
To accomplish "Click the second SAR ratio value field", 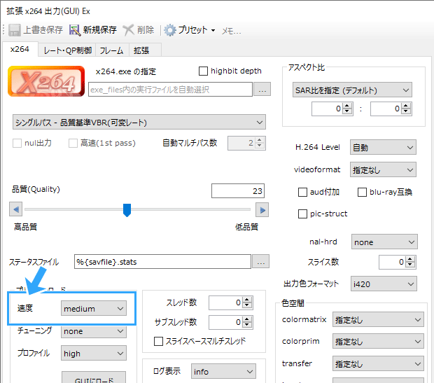I will [x=386, y=109].
